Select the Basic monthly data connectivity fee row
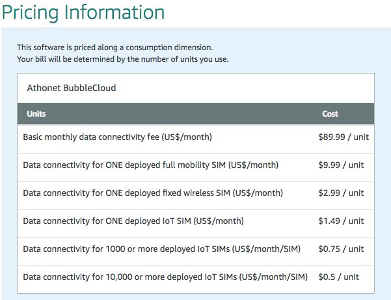 pyautogui.click(x=117, y=137)
